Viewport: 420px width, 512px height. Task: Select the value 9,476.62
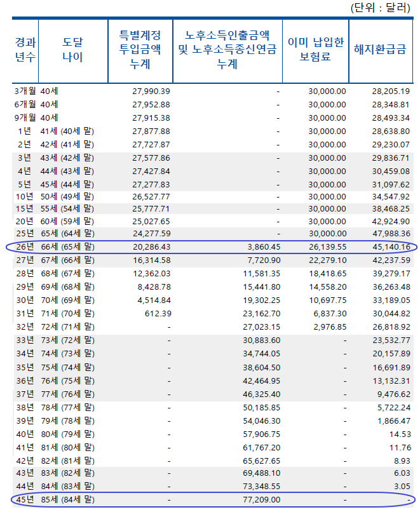click(x=394, y=394)
